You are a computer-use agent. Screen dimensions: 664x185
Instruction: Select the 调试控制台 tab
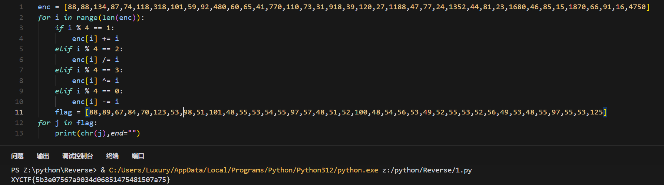point(77,156)
